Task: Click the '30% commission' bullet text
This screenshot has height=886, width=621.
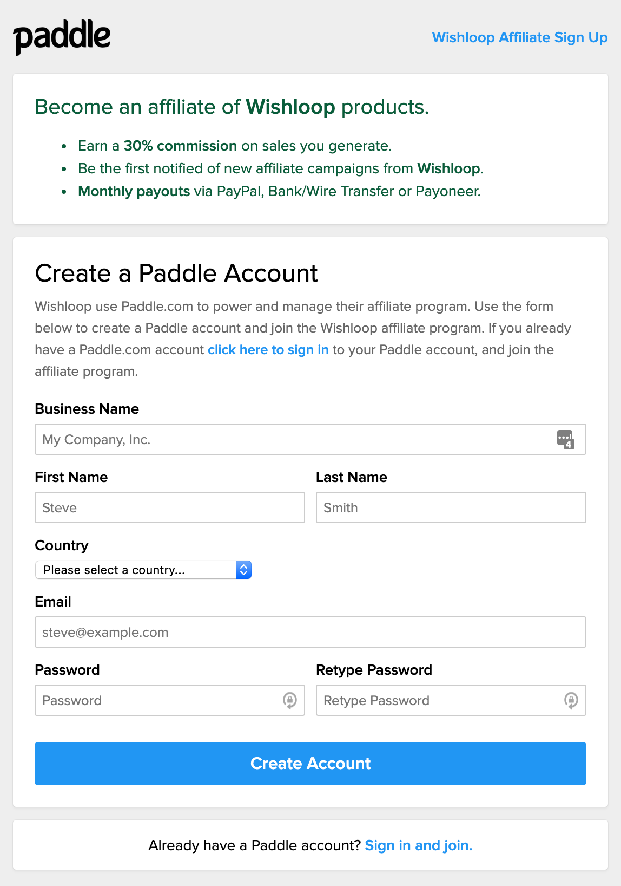Action: tap(180, 146)
